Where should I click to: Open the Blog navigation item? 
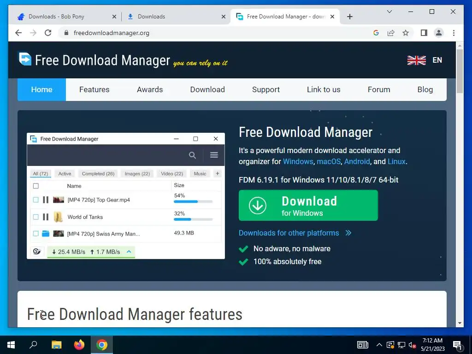click(x=425, y=90)
